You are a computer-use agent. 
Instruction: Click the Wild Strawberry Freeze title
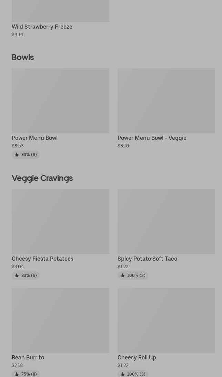42,27
